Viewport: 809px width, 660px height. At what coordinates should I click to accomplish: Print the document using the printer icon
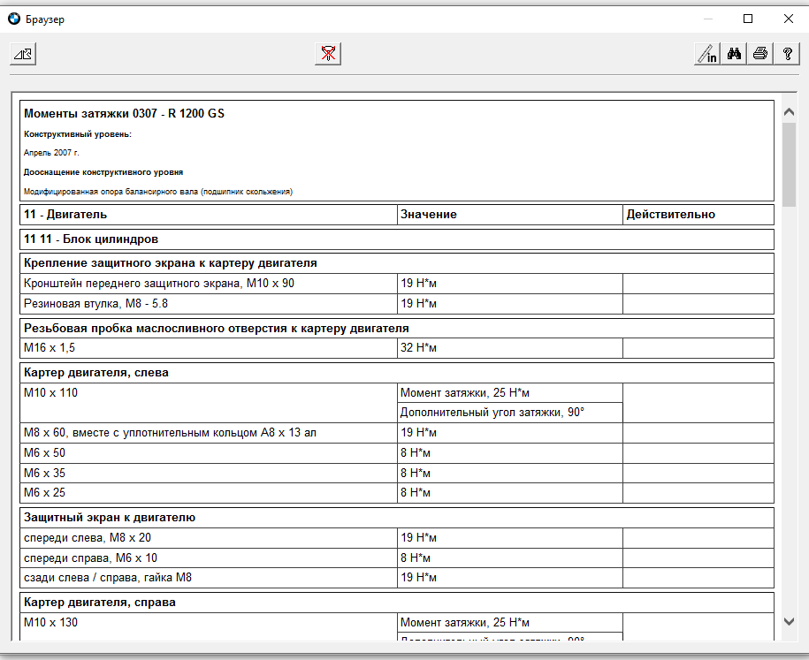759,54
